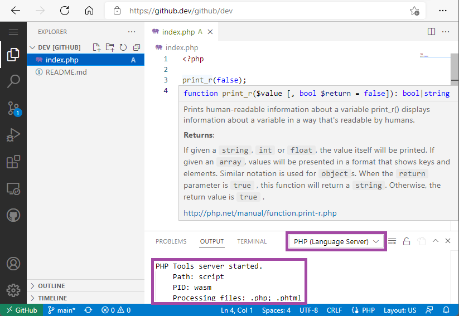459x316 pixels.
Task: Switch branch via main* status item
Action: 61,310
